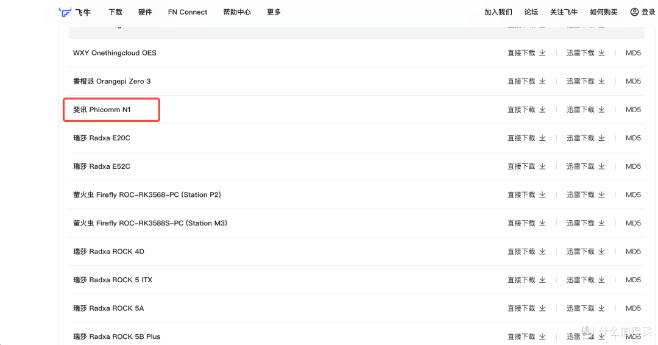Image resolution: width=658 pixels, height=345 pixels.
Task: Click download arrow icon beside 迅雷下载 for WXY Onethingcloud OES
Action: pyautogui.click(x=602, y=53)
